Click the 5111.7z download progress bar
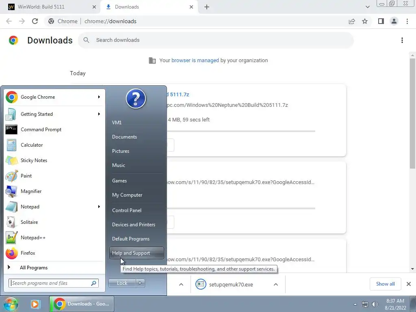 point(241,131)
